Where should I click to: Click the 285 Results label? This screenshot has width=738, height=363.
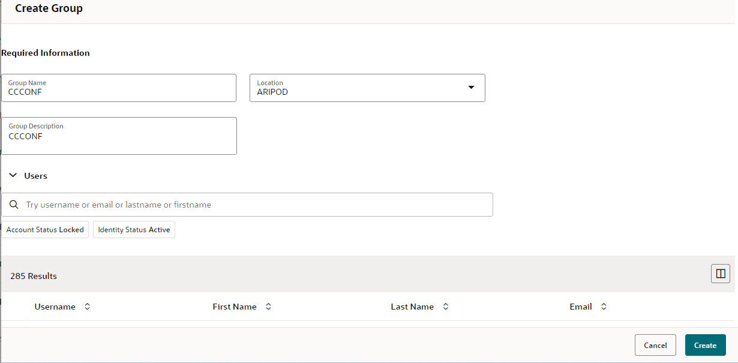pyautogui.click(x=33, y=275)
